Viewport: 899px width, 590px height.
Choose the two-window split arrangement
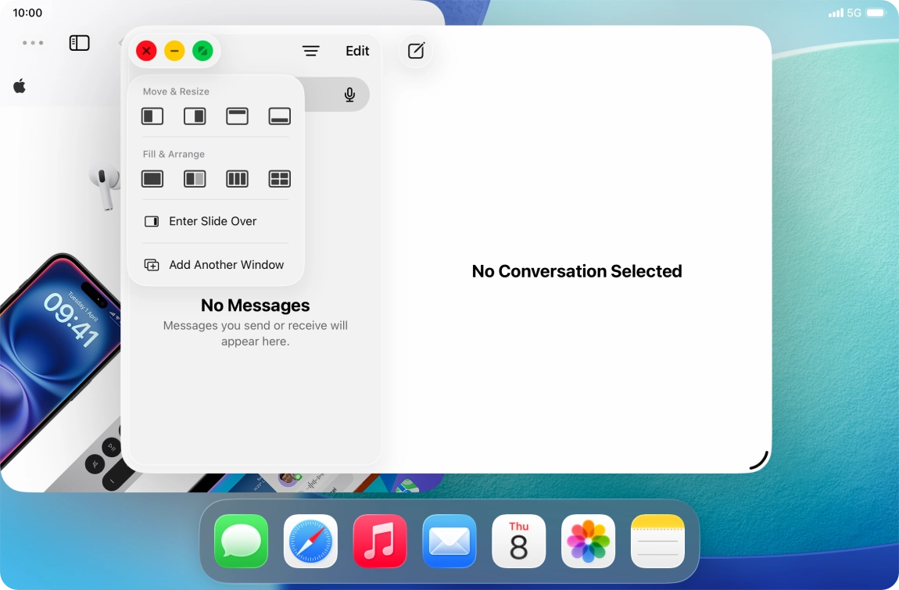tap(195, 178)
